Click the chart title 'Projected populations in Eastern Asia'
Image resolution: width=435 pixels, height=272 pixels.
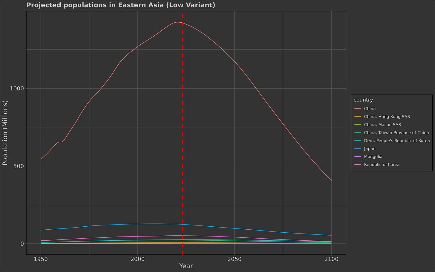pos(121,5)
